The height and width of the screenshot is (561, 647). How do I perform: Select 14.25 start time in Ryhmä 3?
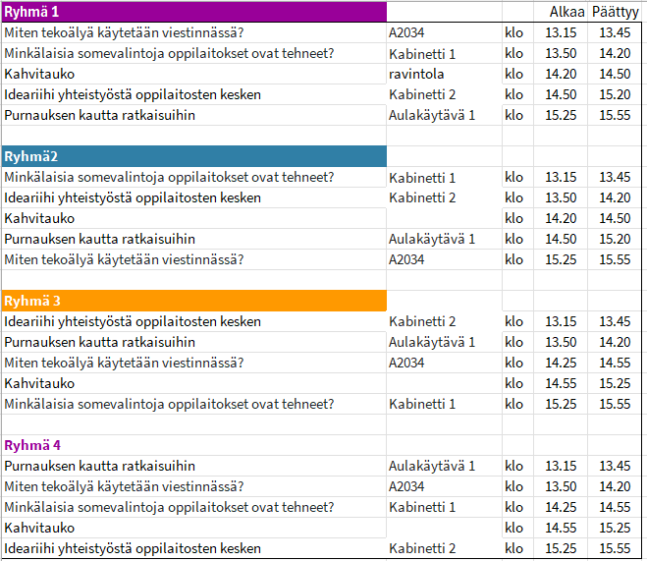pyautogui.click(x=561, y=363)
